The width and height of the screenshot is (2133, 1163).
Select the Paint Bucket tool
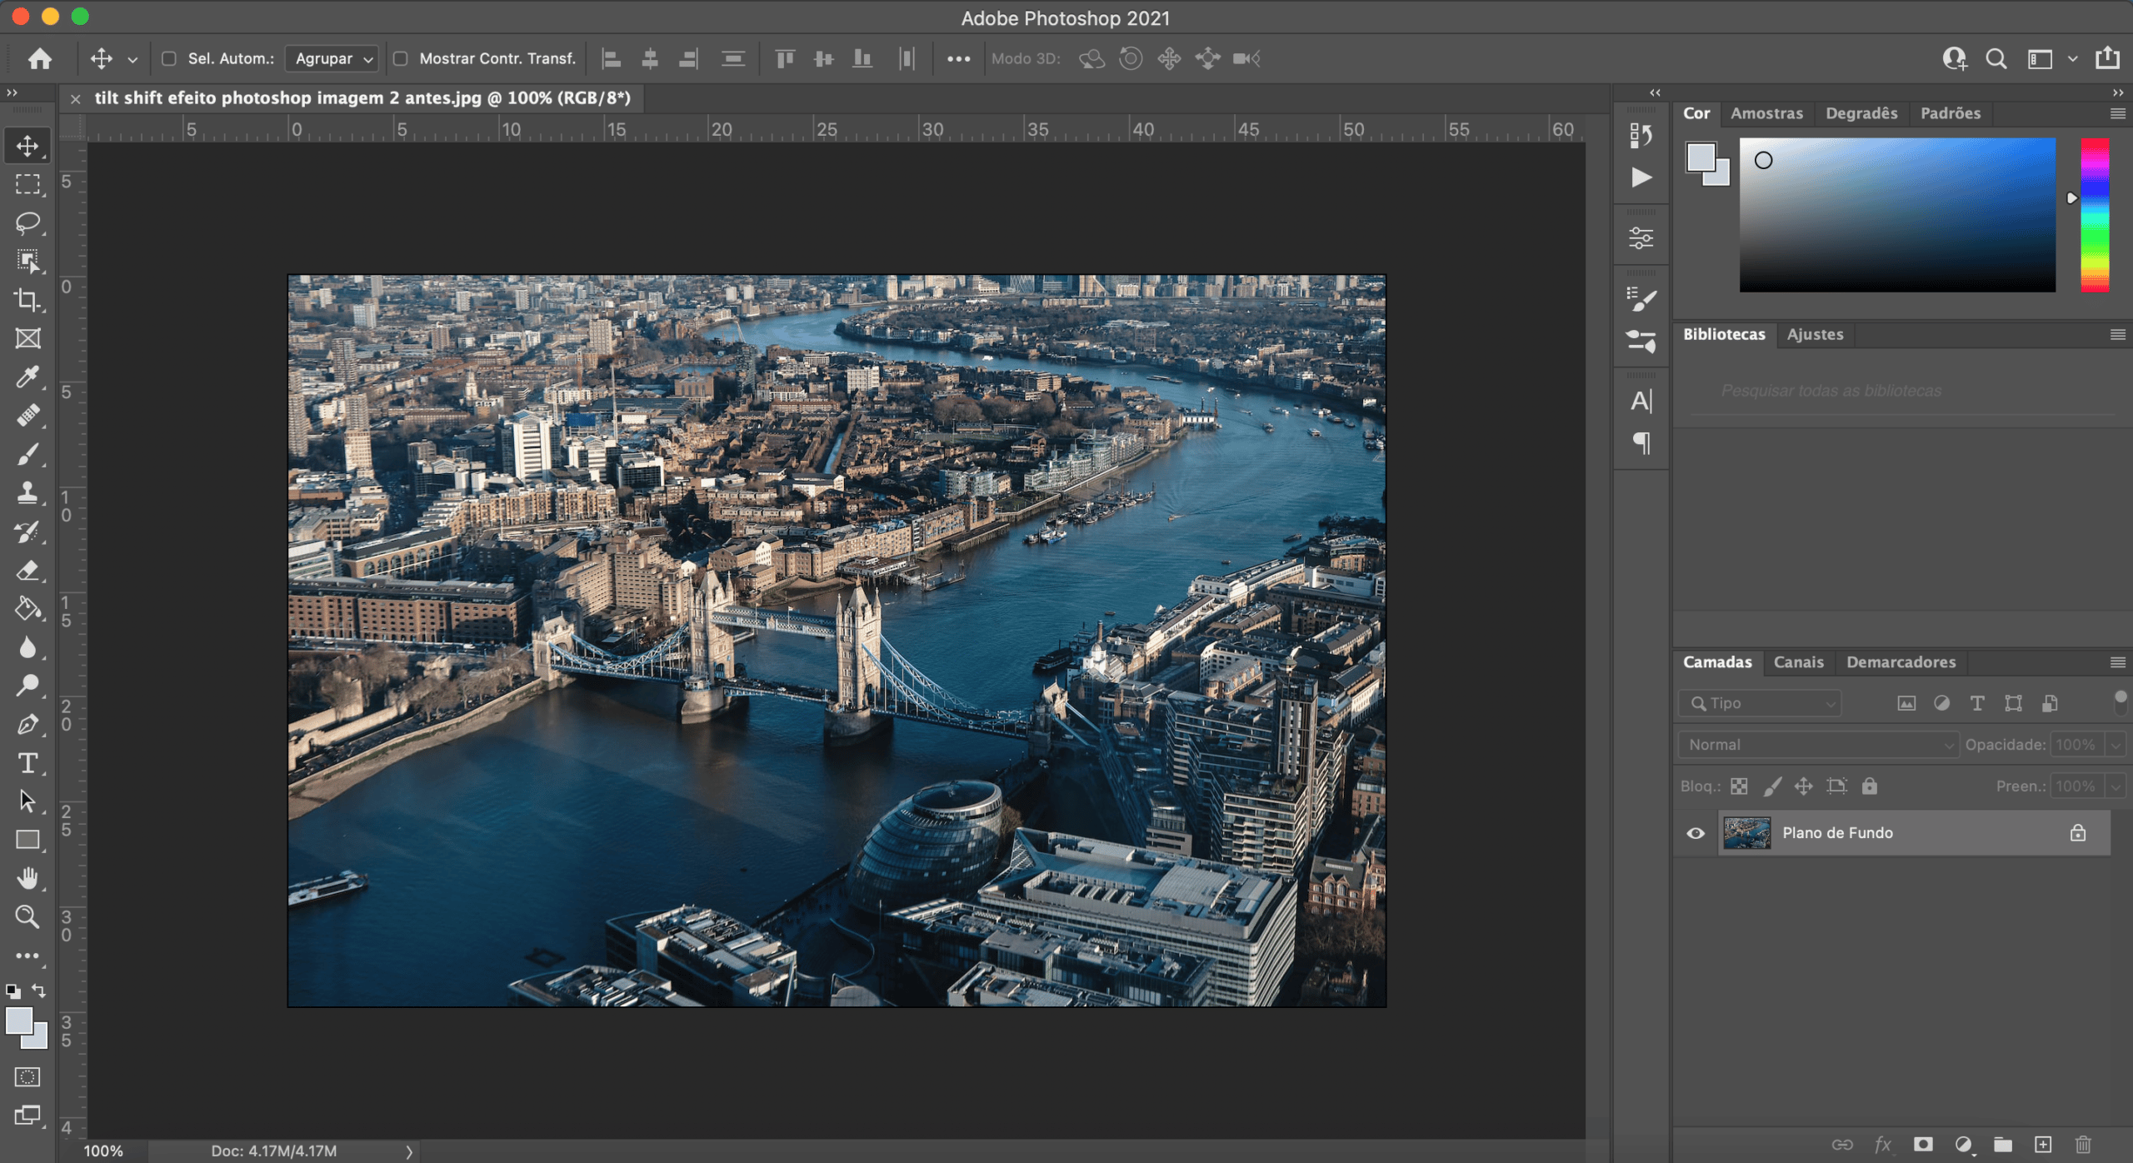[27, 609]
